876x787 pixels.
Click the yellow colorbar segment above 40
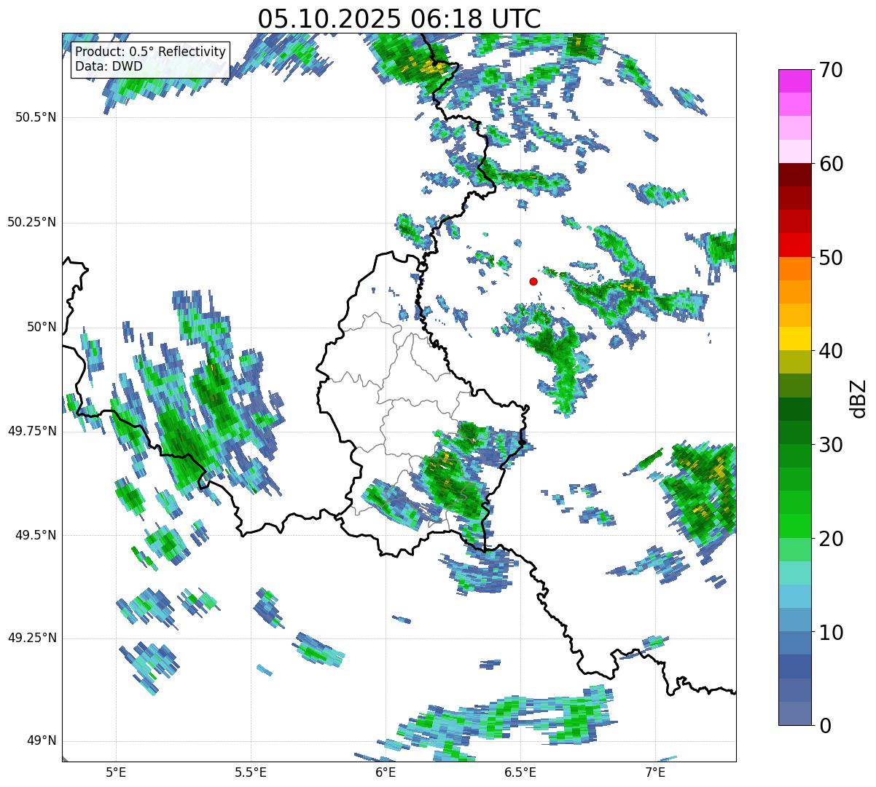(x=794, y=339)
